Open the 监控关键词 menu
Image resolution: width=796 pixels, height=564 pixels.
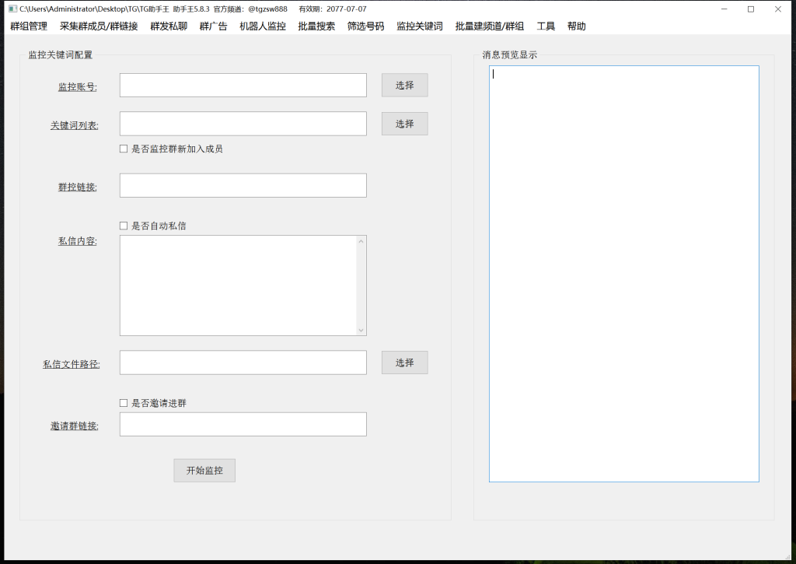(420, 26)
